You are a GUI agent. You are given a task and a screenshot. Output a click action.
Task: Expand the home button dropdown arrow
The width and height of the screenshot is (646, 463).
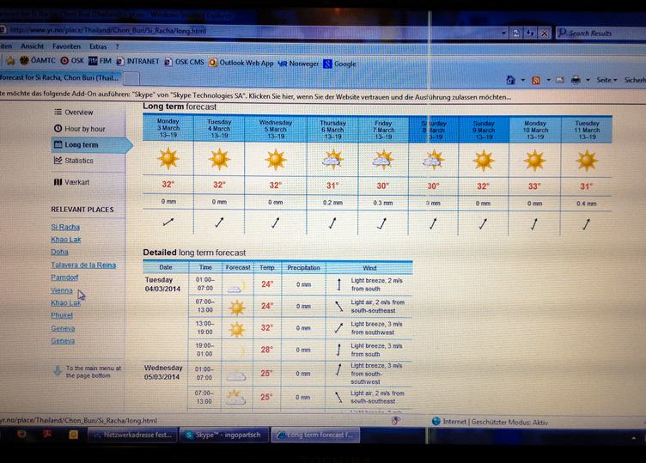tap(522, 80)
